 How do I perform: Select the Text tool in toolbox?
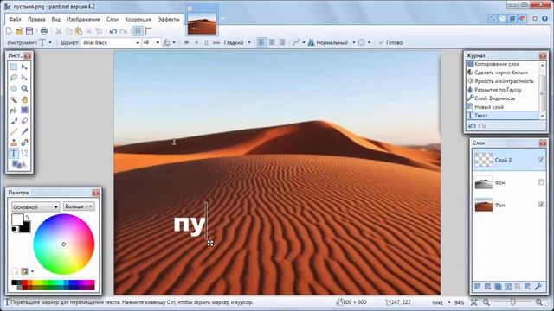coord(14,154)
